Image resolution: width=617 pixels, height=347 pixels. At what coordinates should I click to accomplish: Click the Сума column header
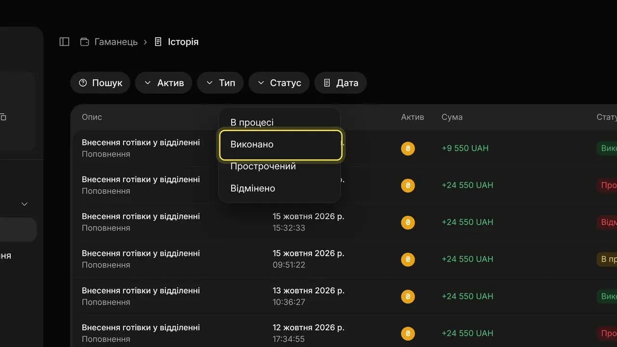pyautogui.click(x=452, y=117)
